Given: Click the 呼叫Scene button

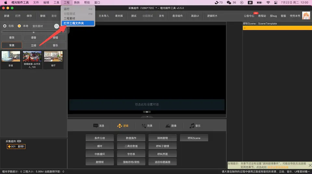Looking at the screenshot, I should 194,138.
